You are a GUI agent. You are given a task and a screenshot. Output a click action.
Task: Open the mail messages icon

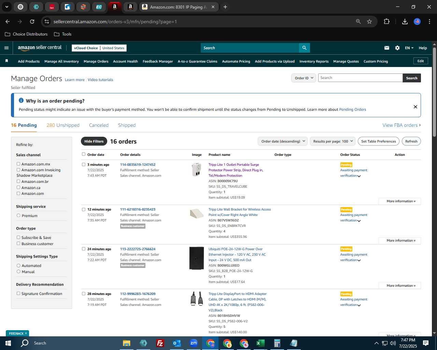click(x=387, y=48)
